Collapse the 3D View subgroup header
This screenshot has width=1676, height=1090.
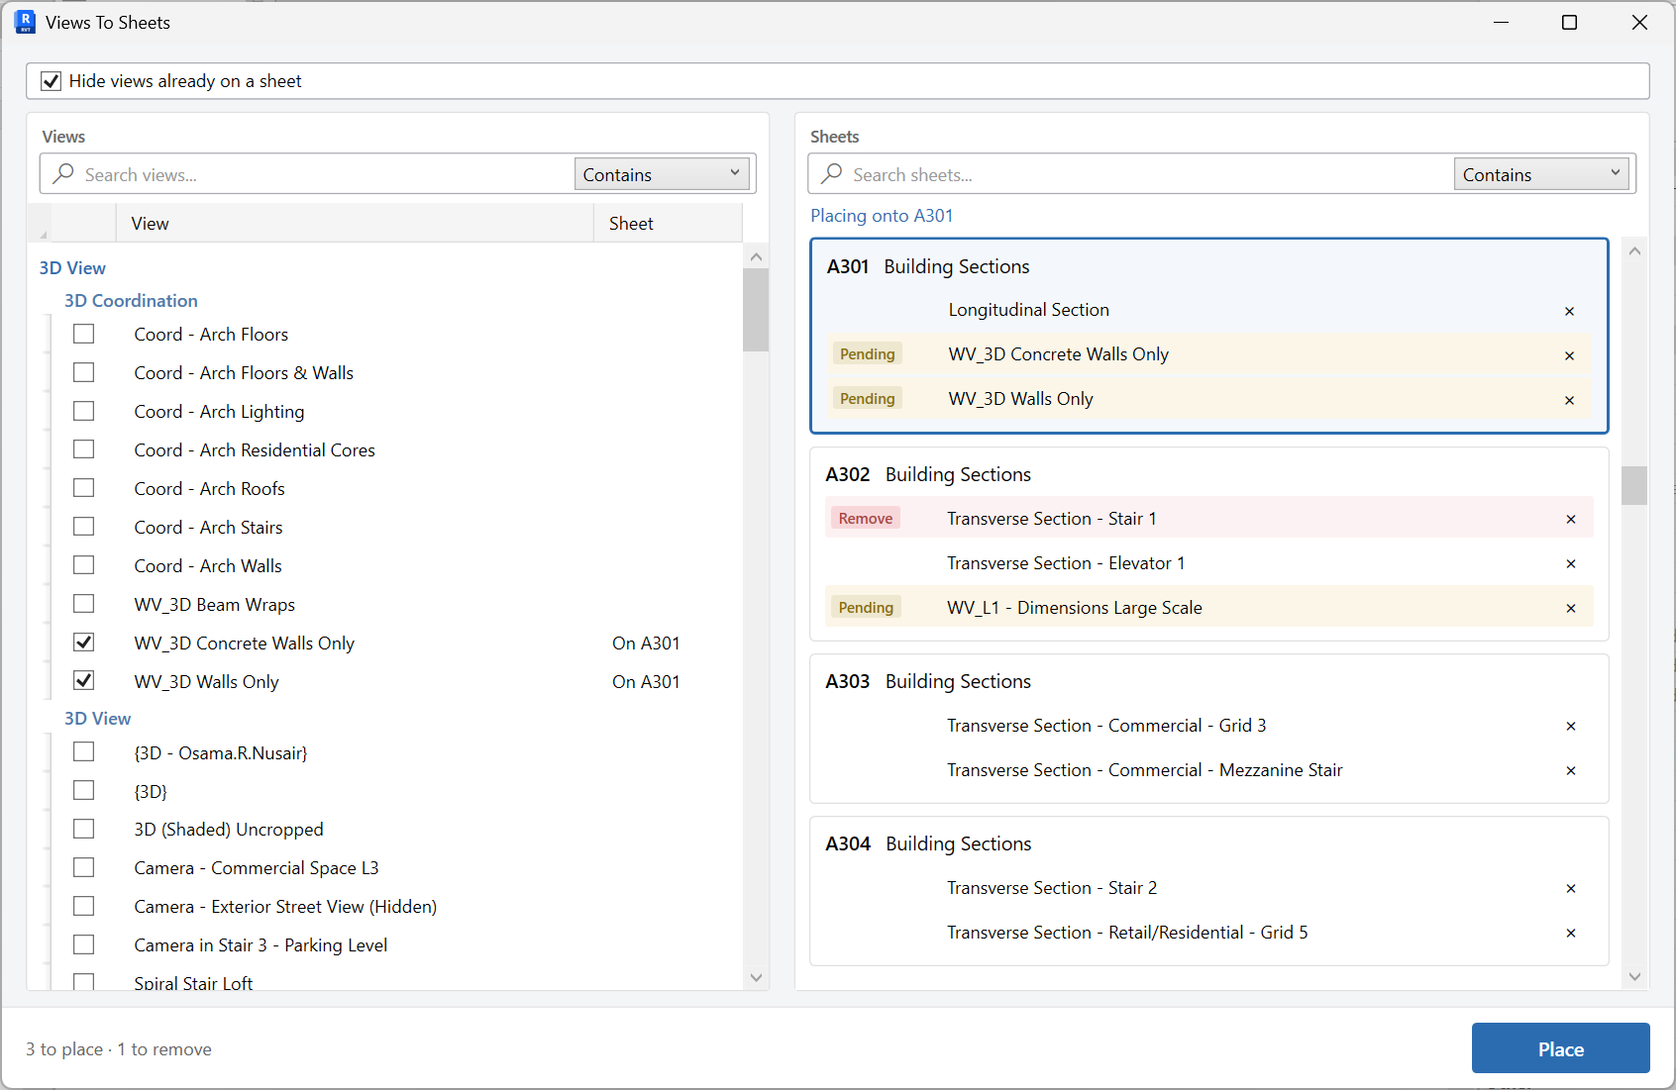tap(97, 719)
